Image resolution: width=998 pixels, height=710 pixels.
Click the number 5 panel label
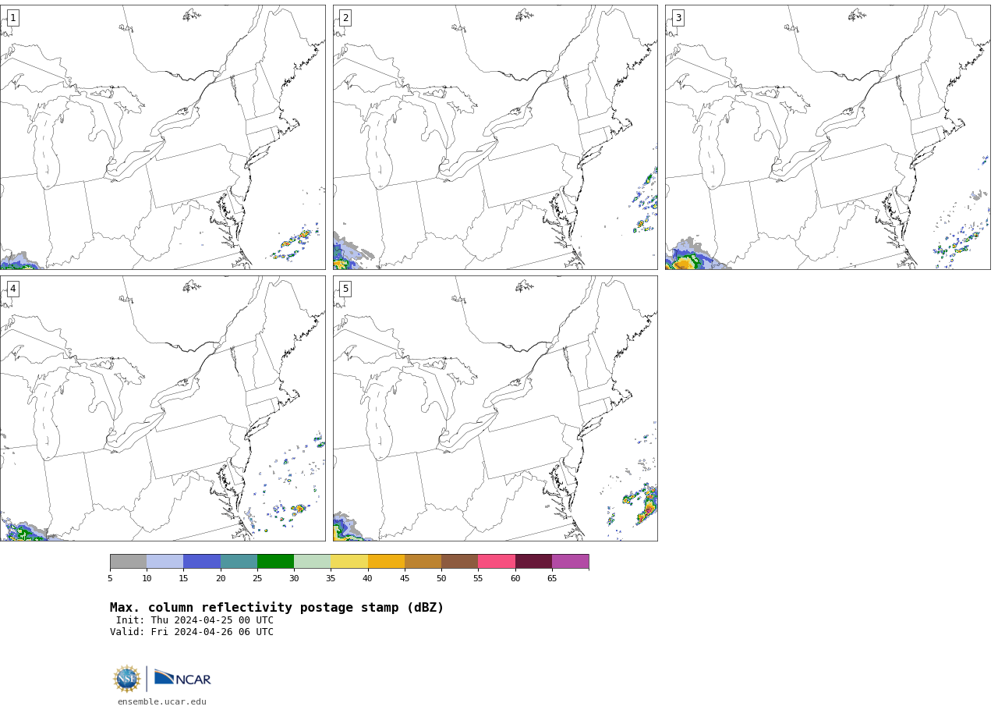(345, 289)
